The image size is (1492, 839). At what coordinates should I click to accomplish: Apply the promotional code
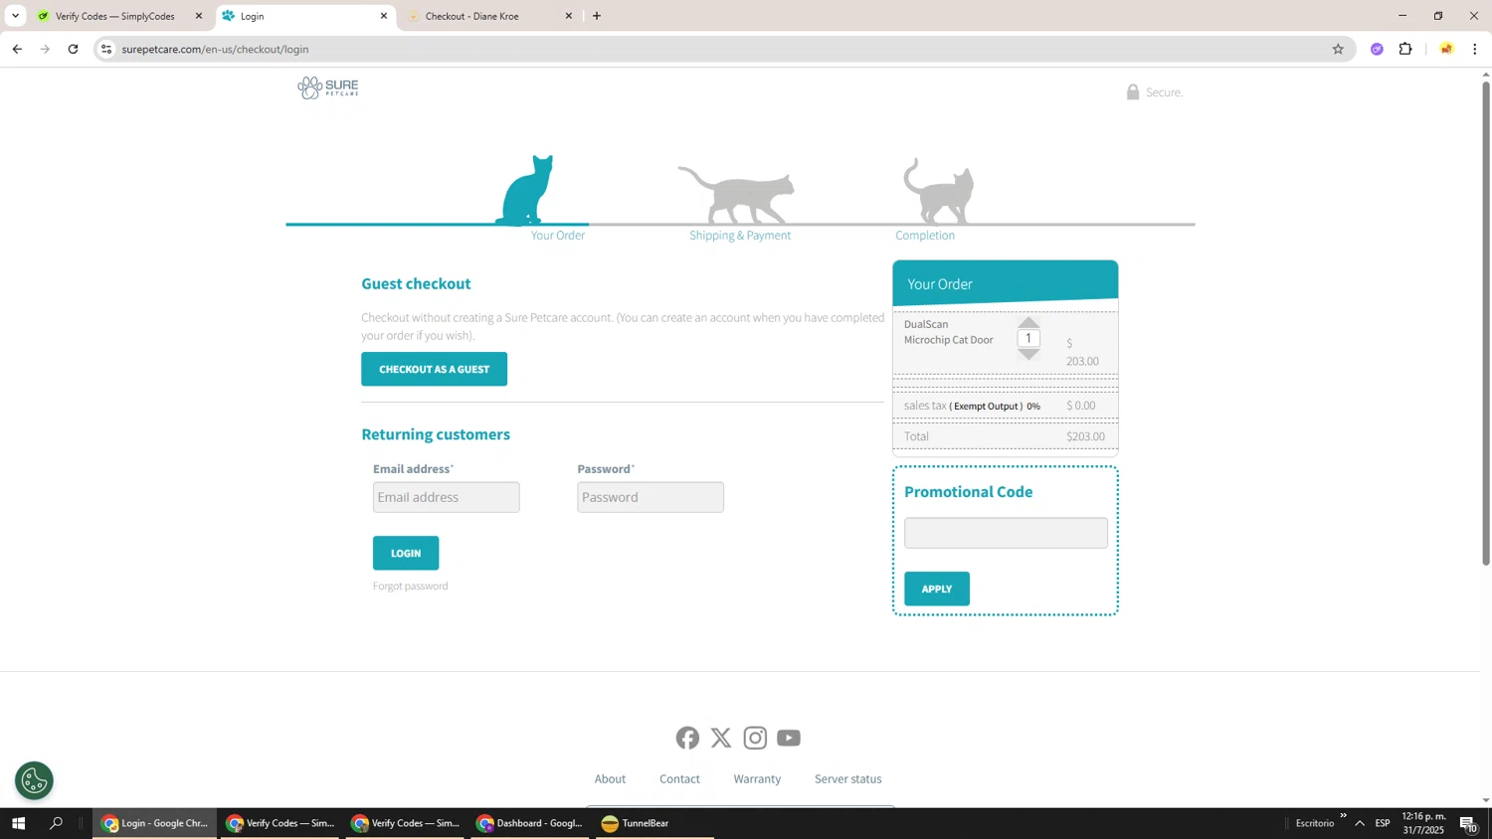pyautogui.click(x=937, y=588)
